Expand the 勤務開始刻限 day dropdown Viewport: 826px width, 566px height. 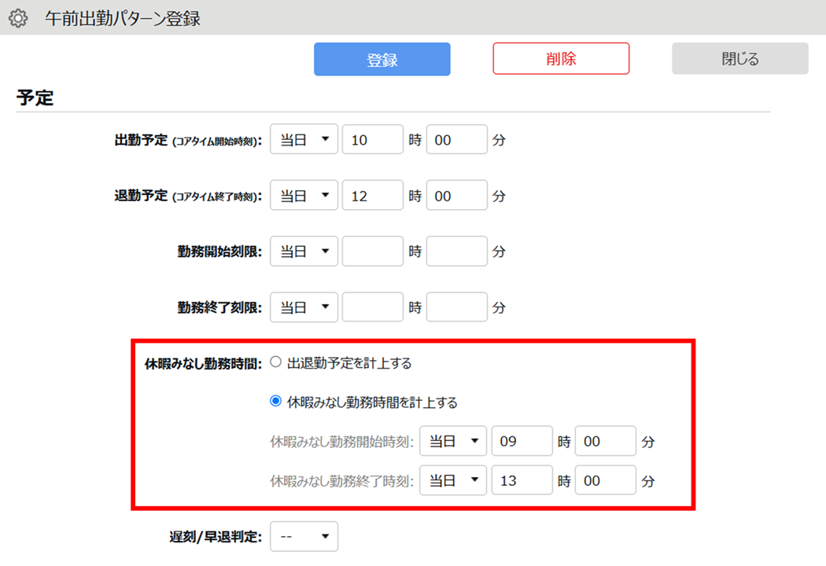pyautogui.click(x=304, y=252)
